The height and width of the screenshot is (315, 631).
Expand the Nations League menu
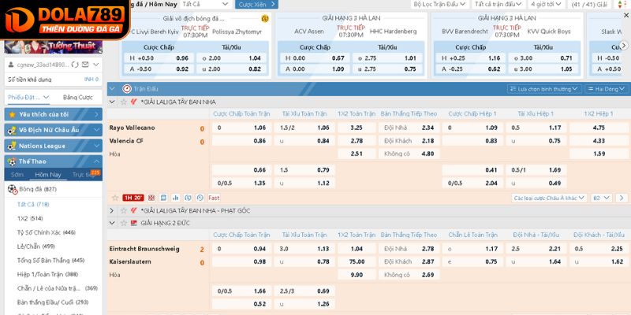click(x=96, y=146)
